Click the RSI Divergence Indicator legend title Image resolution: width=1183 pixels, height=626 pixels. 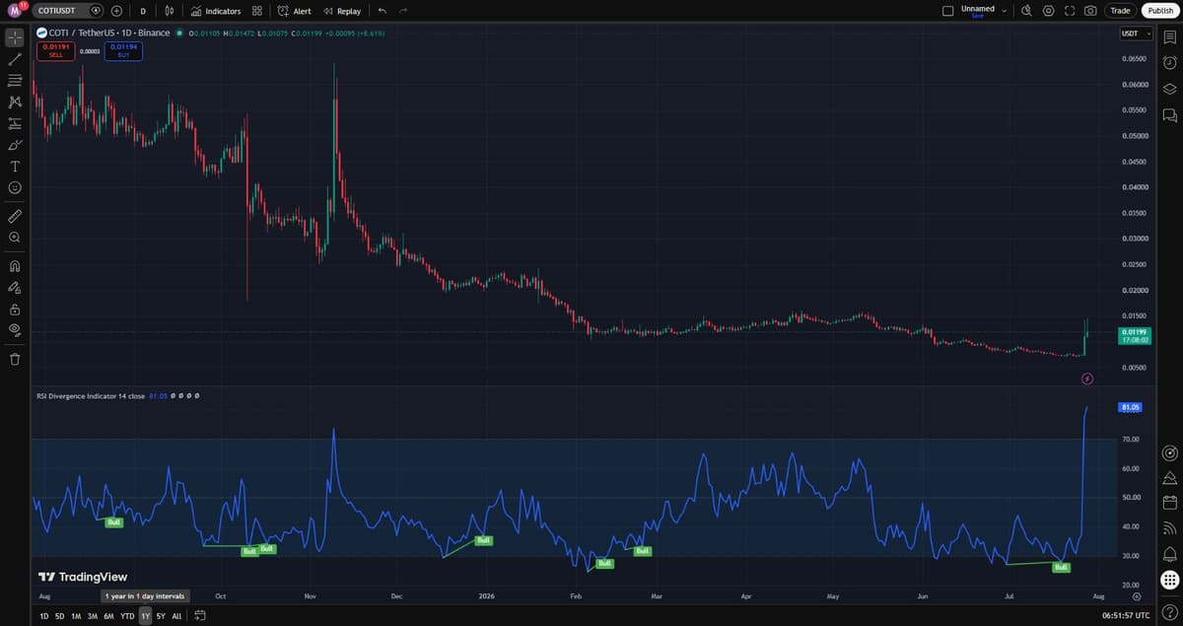click(x=90, y=395)
